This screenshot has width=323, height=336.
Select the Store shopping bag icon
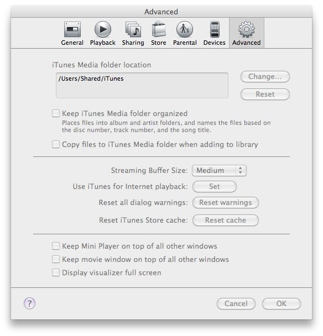pos(159,29)
